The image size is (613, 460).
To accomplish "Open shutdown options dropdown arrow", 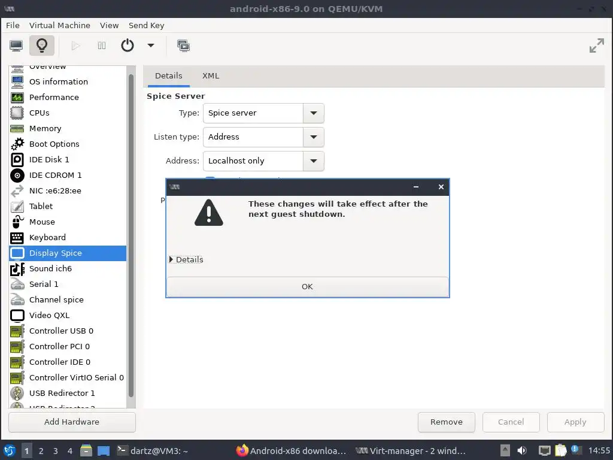I will click(x=150, y=46).
